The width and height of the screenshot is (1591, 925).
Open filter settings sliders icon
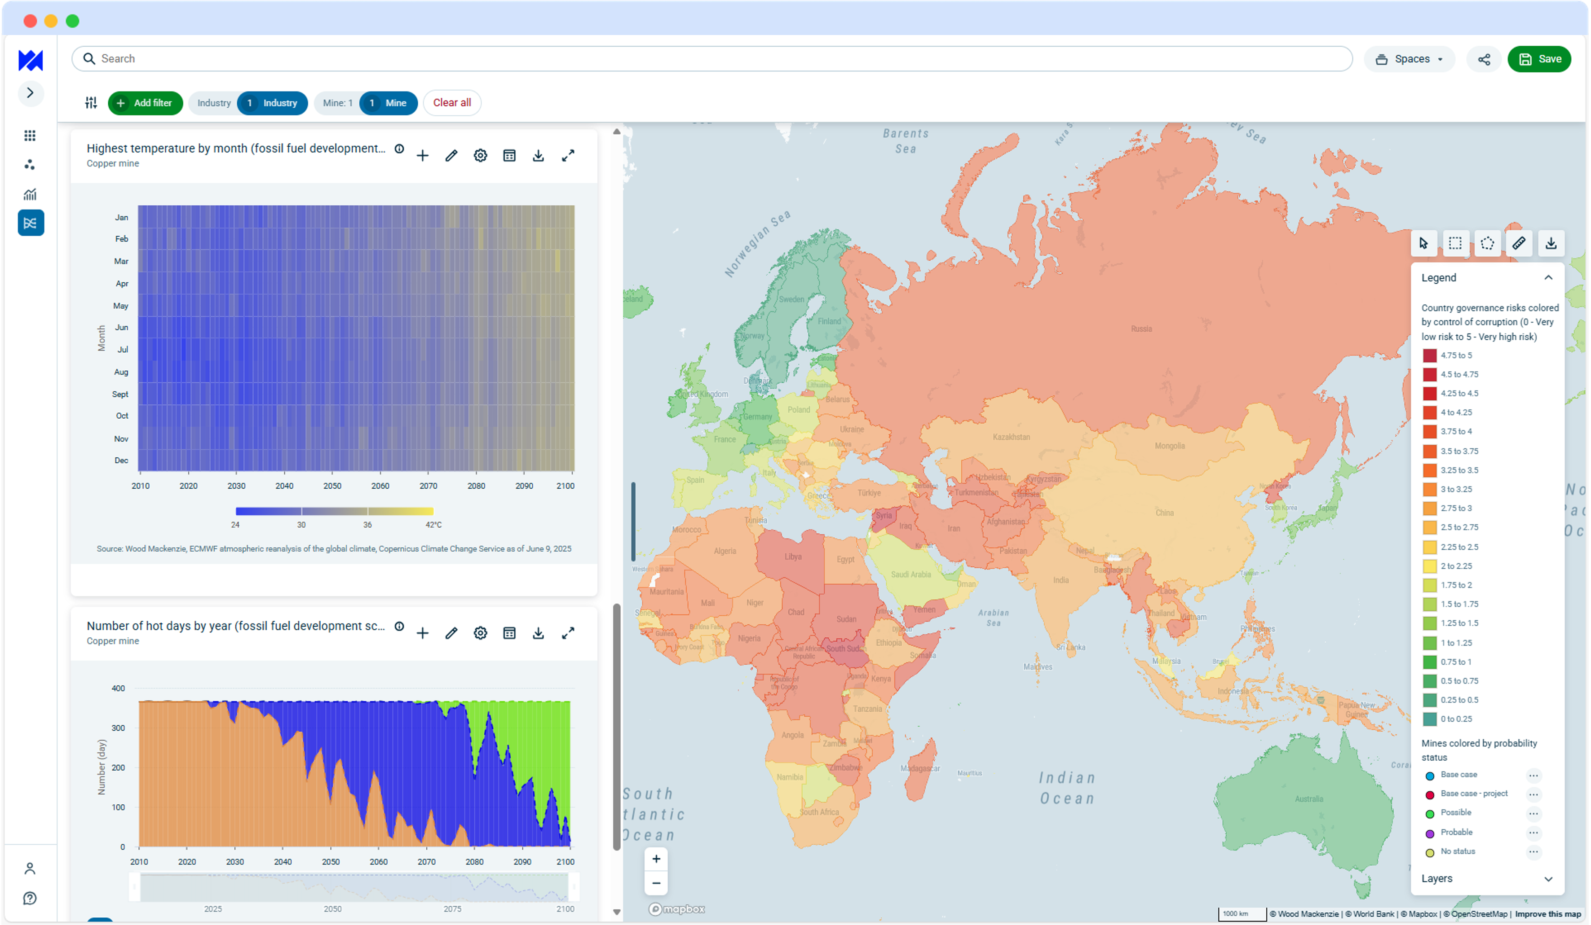pyautogui.click(x=91, y=103)
